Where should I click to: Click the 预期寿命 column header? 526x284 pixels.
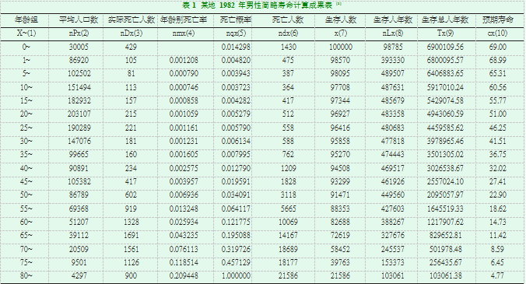point(498,19)
